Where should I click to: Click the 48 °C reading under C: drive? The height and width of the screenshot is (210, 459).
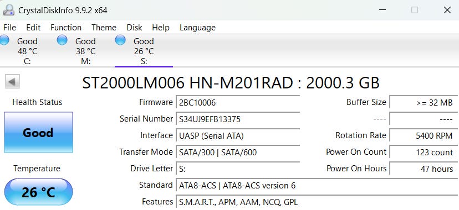[x=28, y=51]
